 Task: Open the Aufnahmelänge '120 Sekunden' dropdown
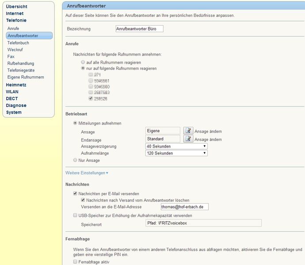(x=176, y=153)
